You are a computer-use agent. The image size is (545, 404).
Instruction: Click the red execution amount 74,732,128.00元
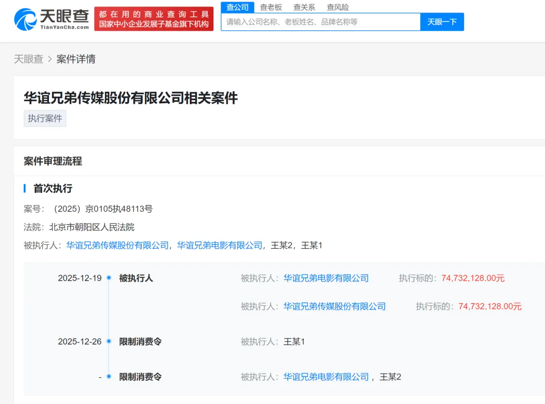(473, 278)
